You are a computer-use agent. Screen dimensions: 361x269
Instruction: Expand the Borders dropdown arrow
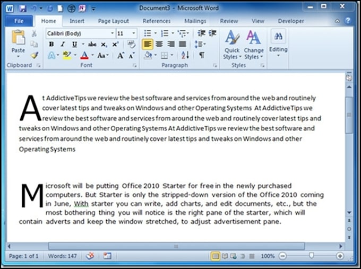coord(172,55)
